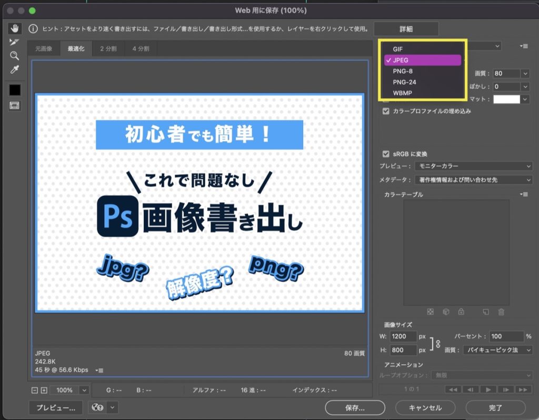The height and width of the screenshot is (420, 539).
Task: Click the 完了 button
Action: coord(495,408)
